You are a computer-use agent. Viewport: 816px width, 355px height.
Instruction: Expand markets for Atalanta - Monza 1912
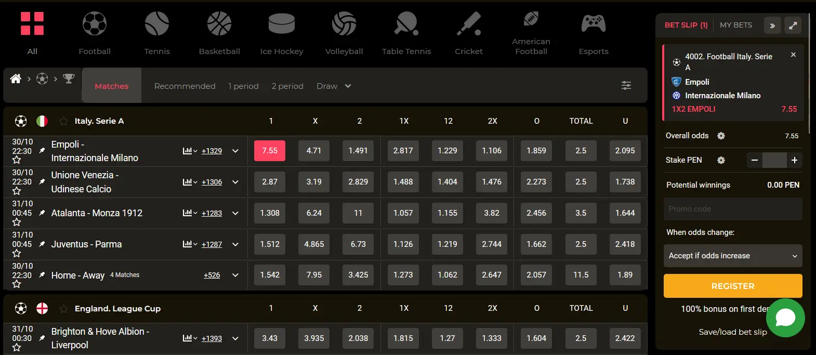click(x=235, y=213)
